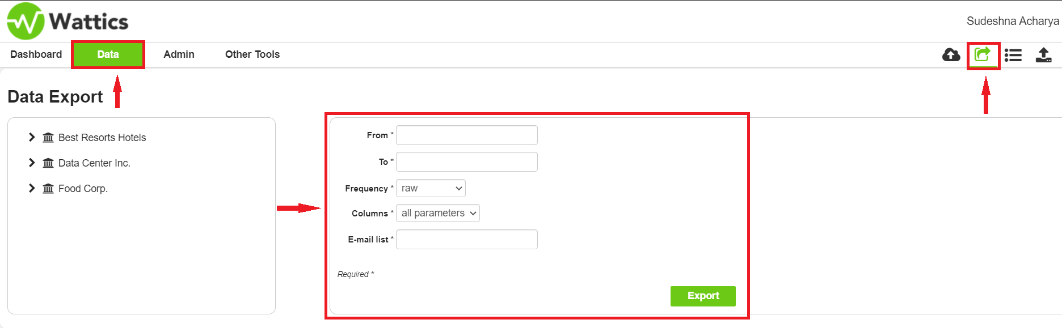Expand the Data Center Inc. node
Viewport: 1062px width, 328px height.
tap(32, 163)
